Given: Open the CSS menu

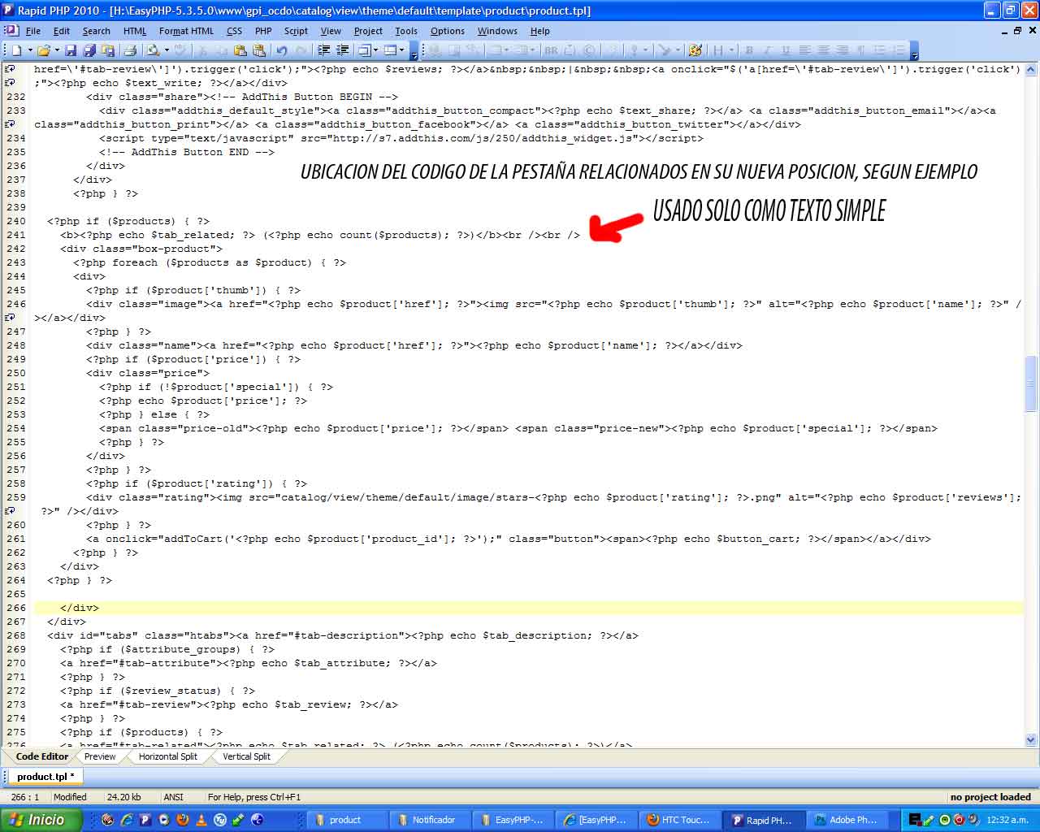Looking at the screenshot, I should coord(234,31).
